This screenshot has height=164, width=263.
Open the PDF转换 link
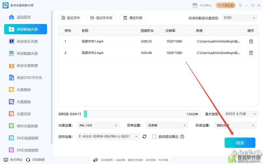[163, 160]
